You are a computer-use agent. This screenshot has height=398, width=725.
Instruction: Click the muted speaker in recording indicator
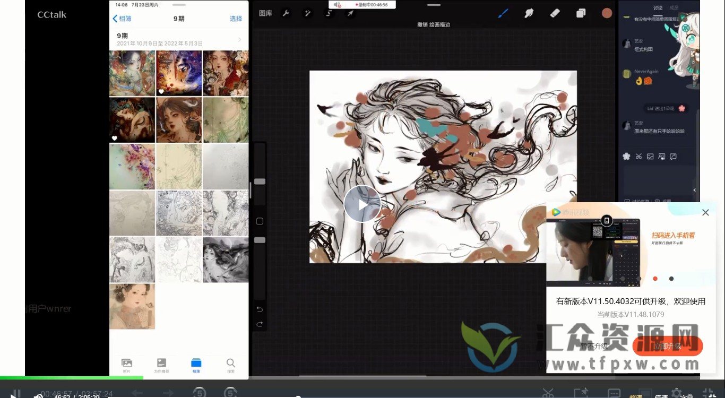click(x=338, y=5)
